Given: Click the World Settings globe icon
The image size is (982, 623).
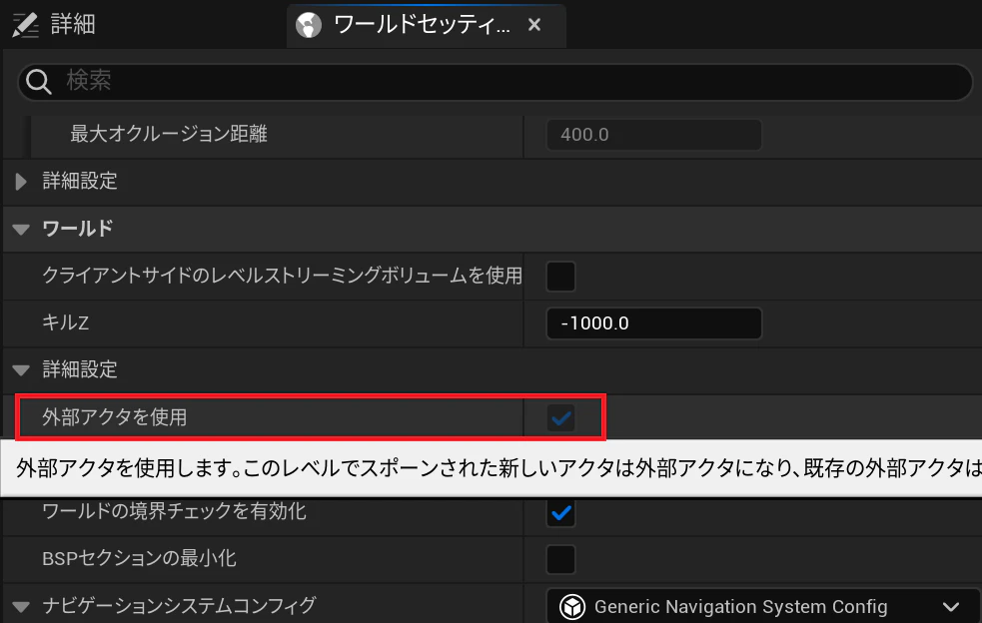Looking at the screenshot, I should click(309, 26).
